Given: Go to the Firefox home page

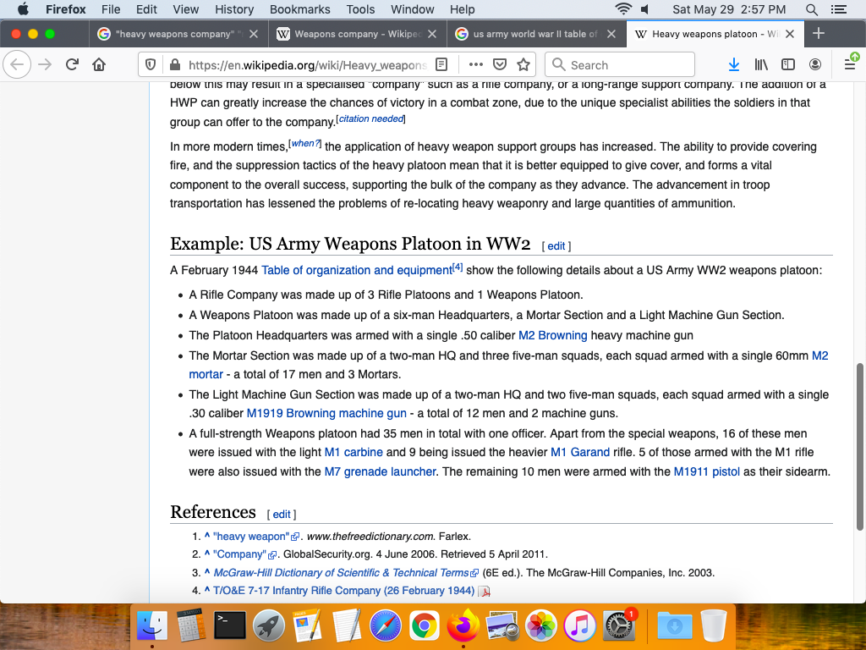Looking at the screenshot, I should [x=99, y=64].
